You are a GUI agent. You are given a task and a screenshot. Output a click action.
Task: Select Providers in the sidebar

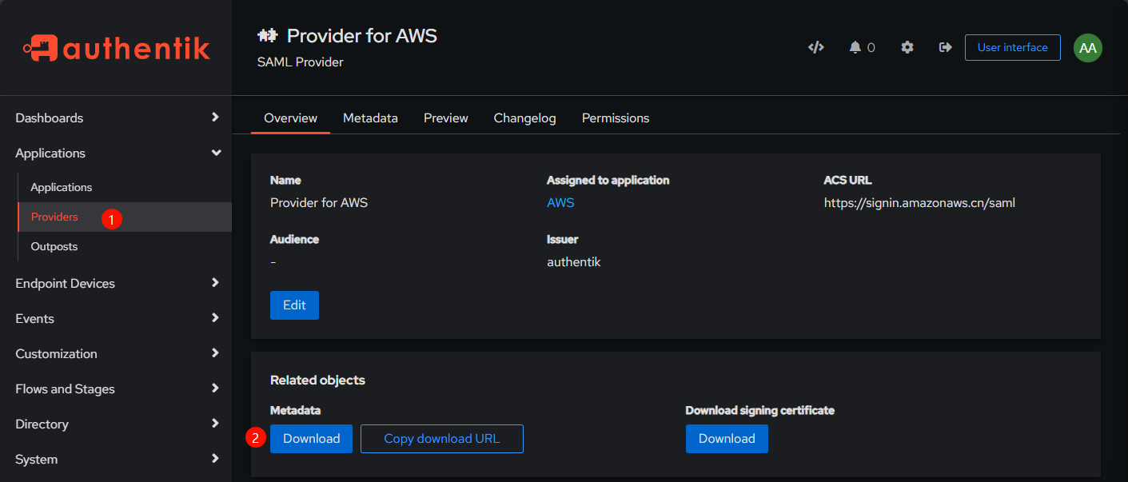[125, 217]
